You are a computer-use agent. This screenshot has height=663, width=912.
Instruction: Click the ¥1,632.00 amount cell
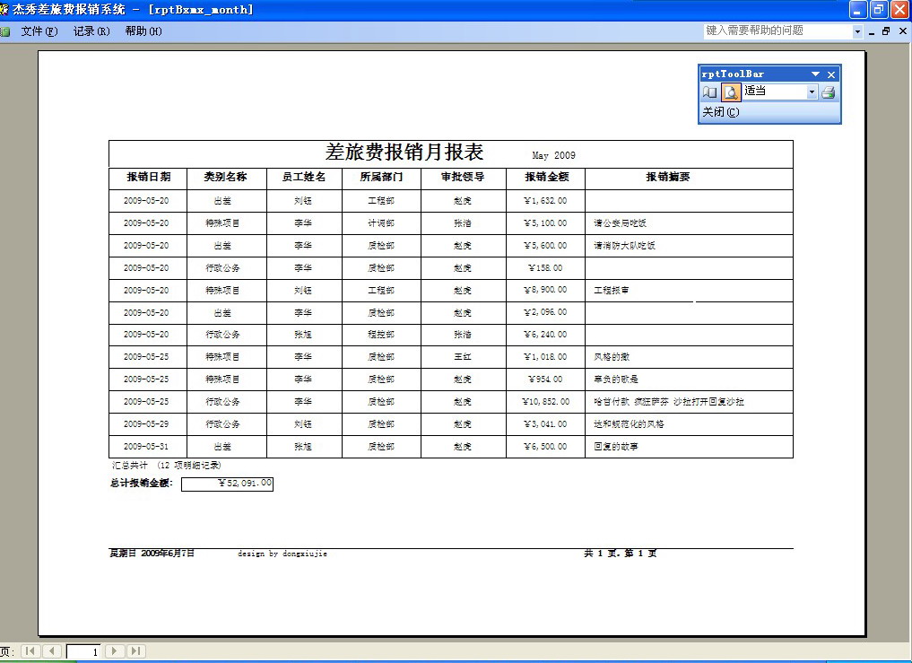545,201
